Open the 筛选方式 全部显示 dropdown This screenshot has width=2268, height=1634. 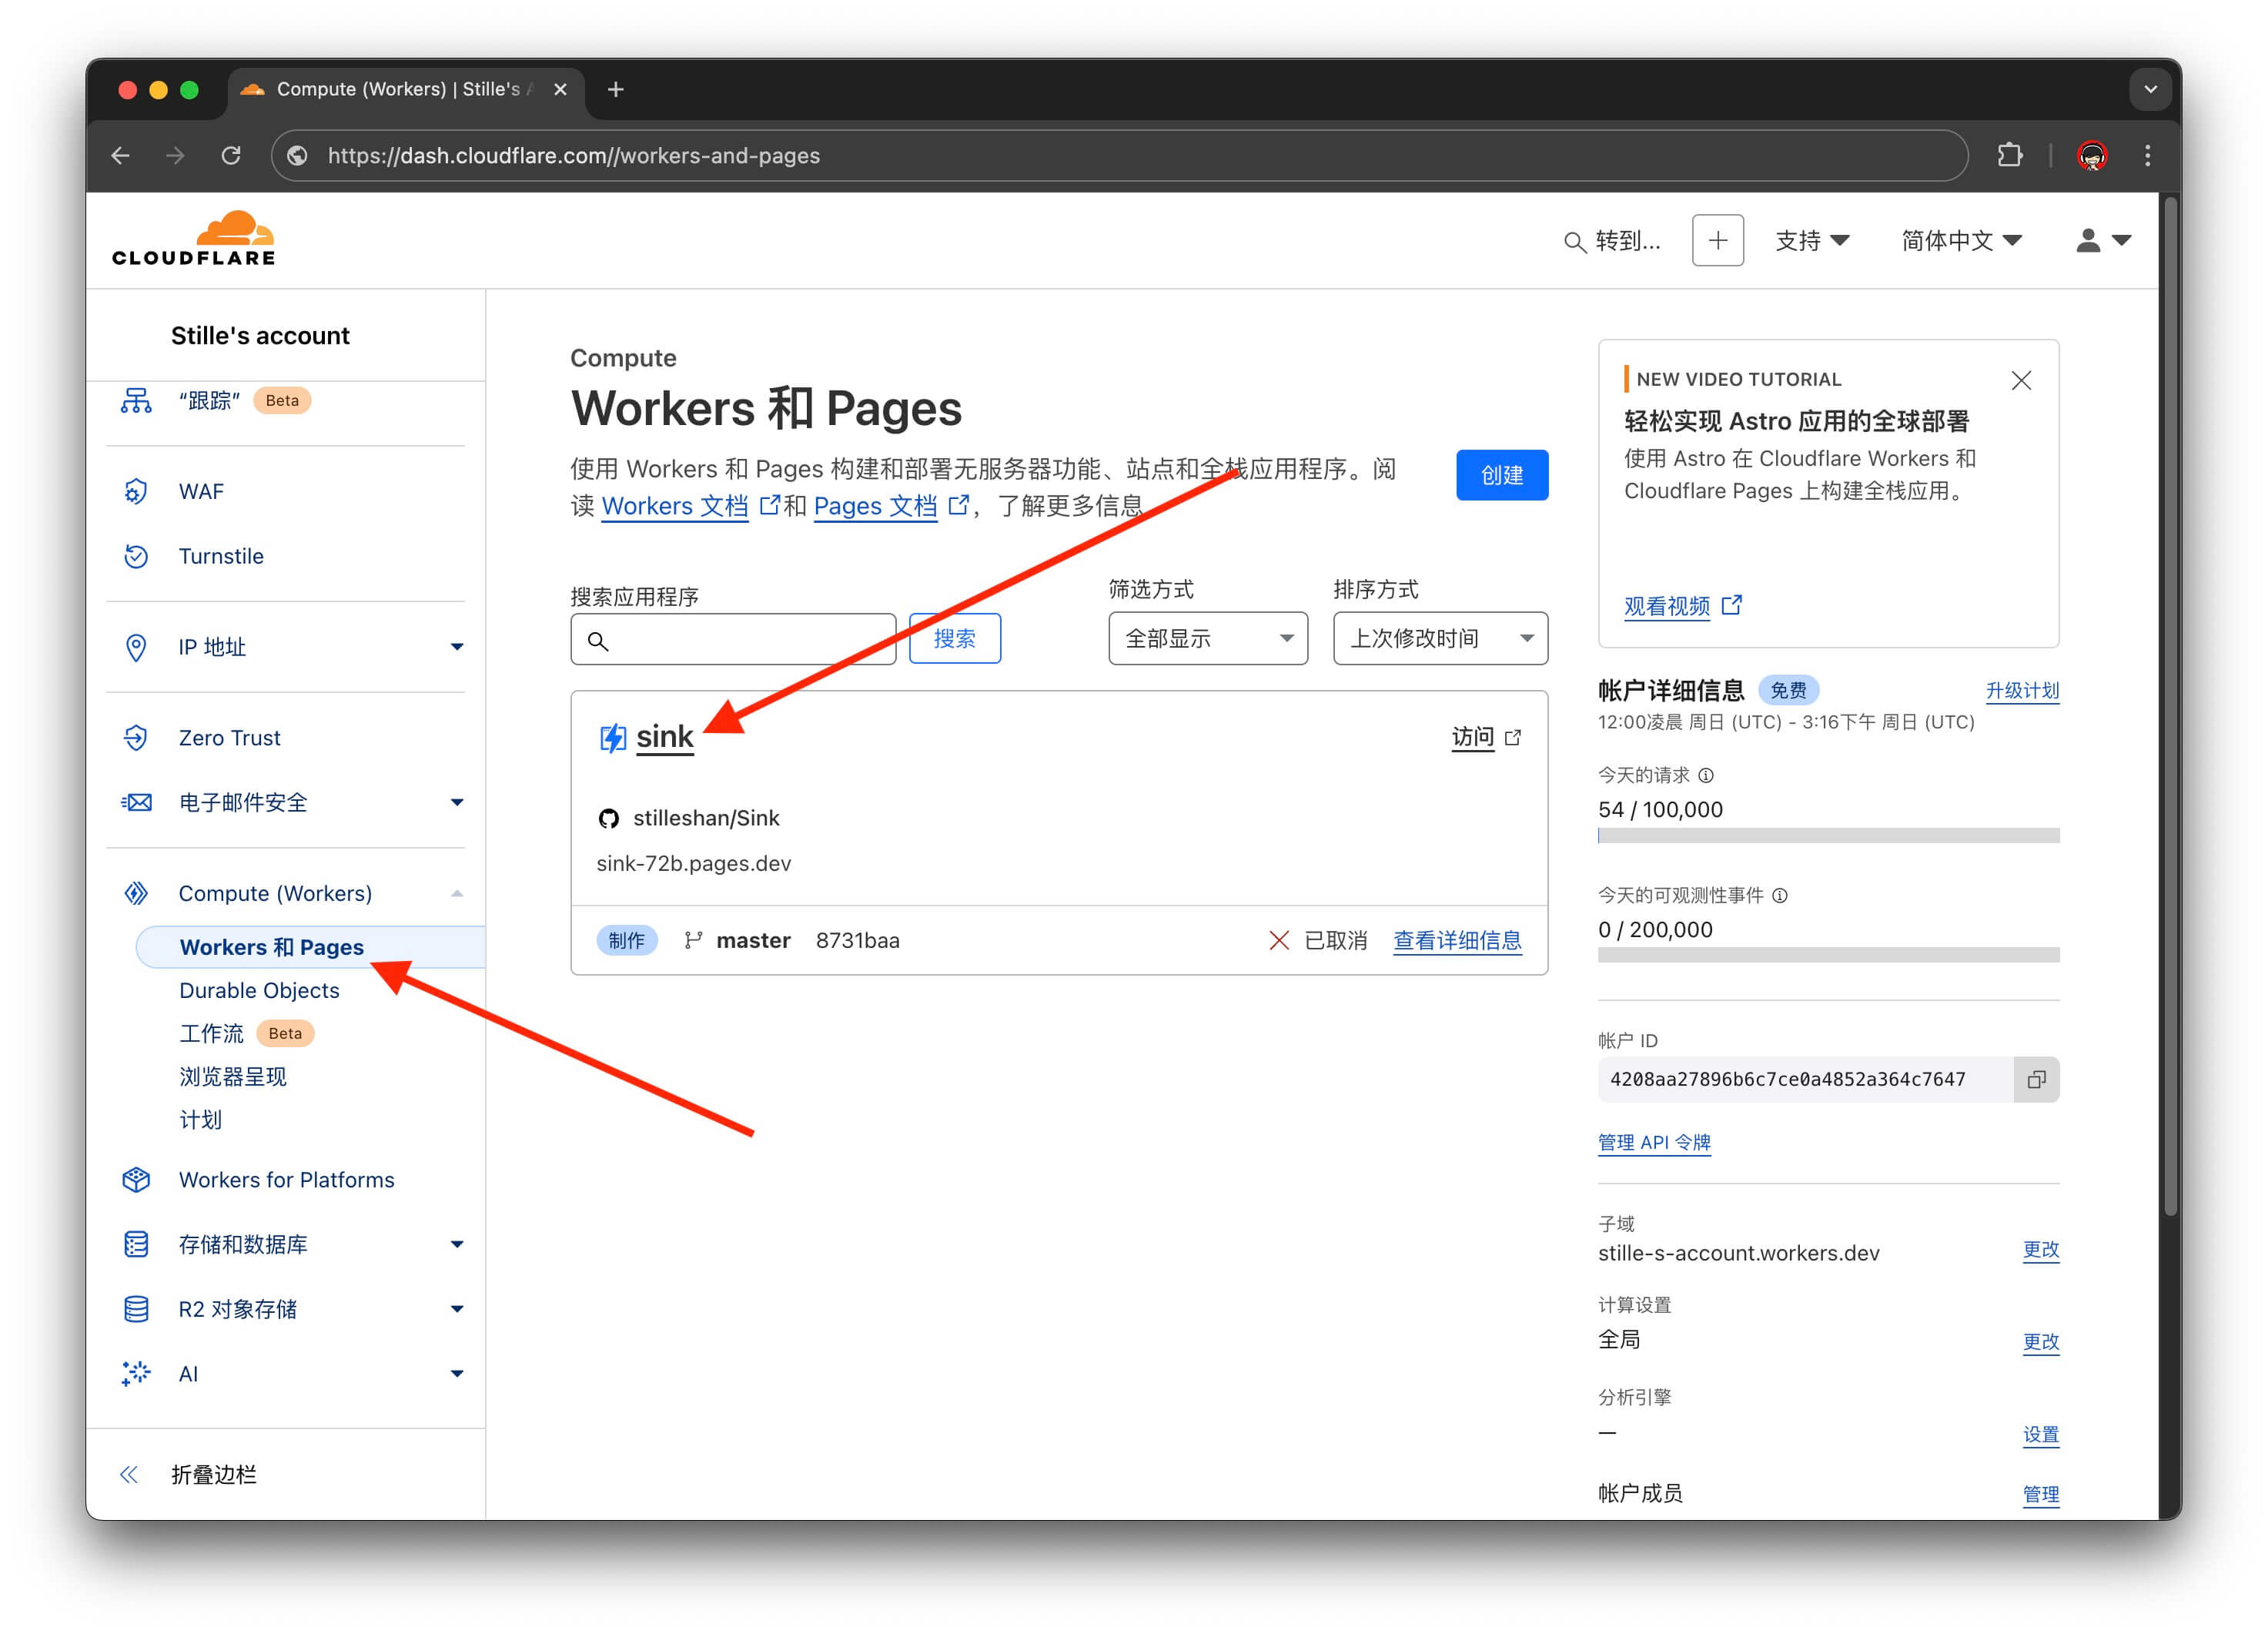(1208, 638)
